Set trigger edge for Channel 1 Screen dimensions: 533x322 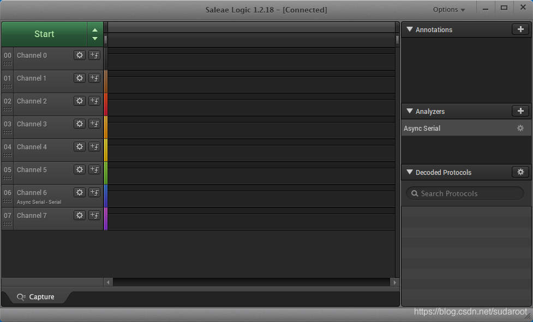pyautogui.click(x=94, y=78)
